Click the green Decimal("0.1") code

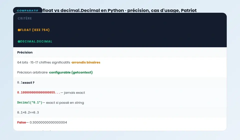click(x=30, y=102)
